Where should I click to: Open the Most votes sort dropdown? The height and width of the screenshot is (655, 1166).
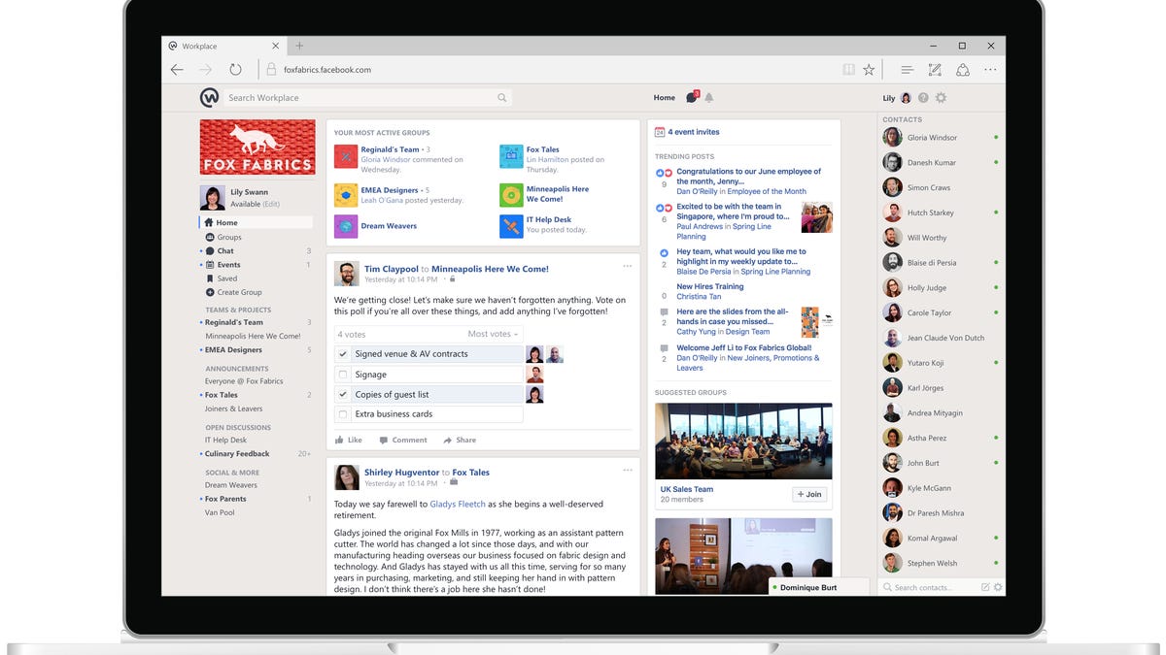493,334
